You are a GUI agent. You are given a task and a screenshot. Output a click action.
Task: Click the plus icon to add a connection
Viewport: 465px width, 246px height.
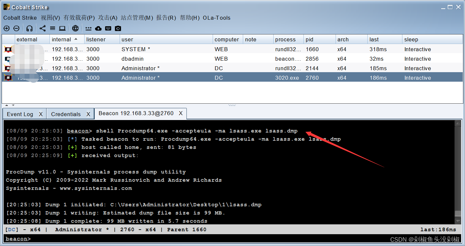point(7,29)
